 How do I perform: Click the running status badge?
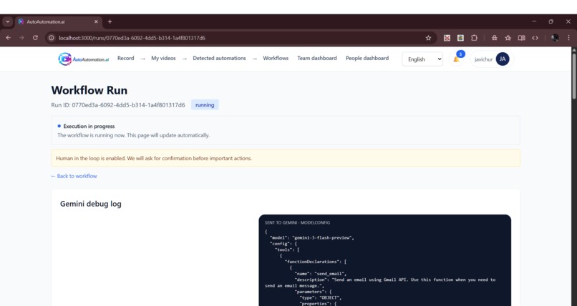pyautogui.click(x=205, y=104)
